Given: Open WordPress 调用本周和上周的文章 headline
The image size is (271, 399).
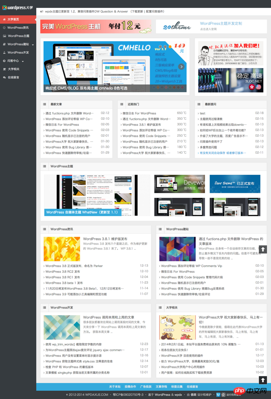Looking at the screenshot, I should click(109, 317).
